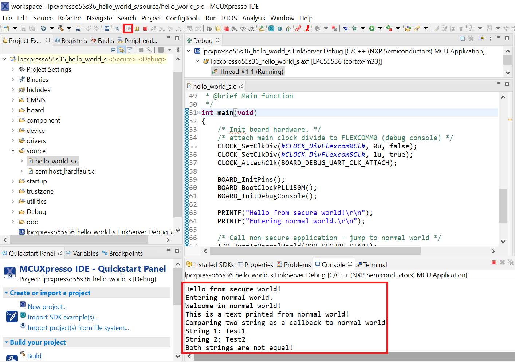Stop debugging with the red Terminate button
The image size is (515, 362).
pos(145,28)
